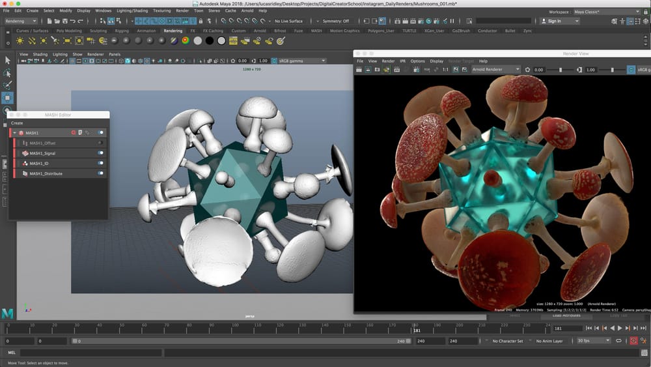Open the Lighting/Shading menu

[x=132, y=11]
